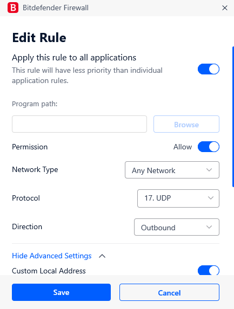
Task: Open the Outbound direction dropdown
Action: pyautogui.click(x=177, y=227)
